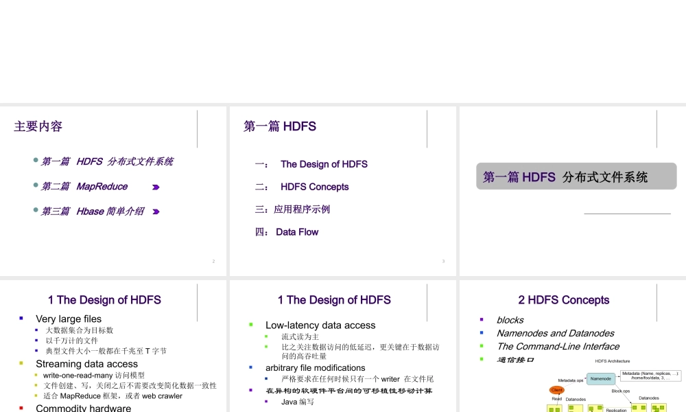The image size is (686, 412).
Task: Click the 通信接口 bullet
Action: click(515, 360)
